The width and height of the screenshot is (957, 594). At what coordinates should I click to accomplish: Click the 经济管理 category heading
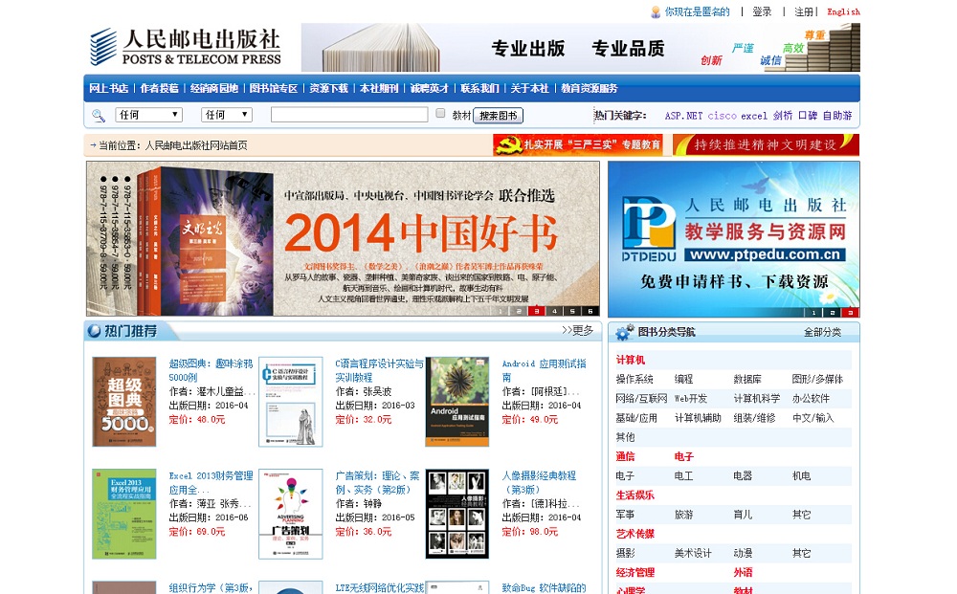[635, 573]
